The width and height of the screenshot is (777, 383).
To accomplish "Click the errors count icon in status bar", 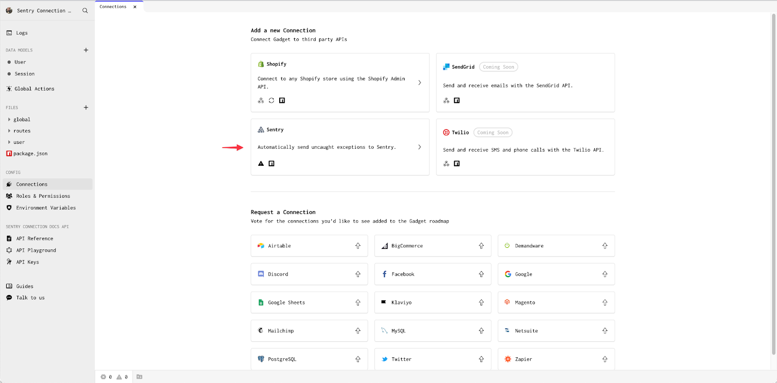I will click(x=103, y=377).
